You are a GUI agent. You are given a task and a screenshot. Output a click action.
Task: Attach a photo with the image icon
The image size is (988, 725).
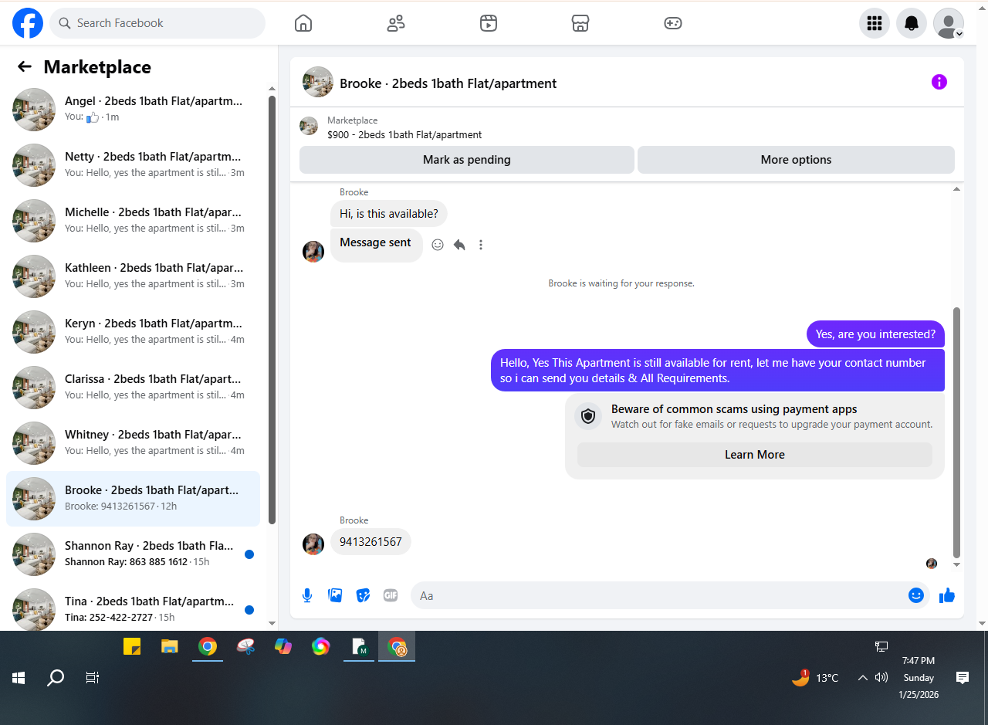point(335,595)
